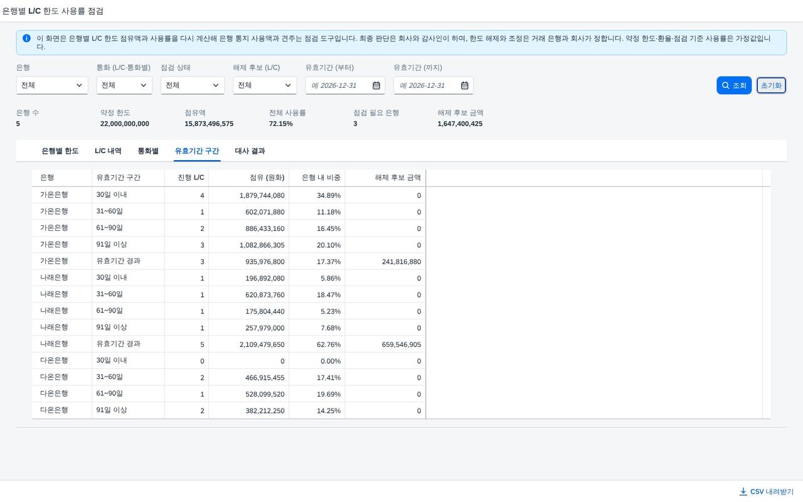
Task: Click the 659,546,905 해제 후보 금액 cell
Action: coord(385,344)
